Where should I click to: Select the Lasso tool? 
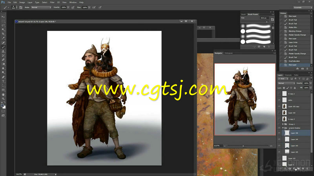(3, 25)
